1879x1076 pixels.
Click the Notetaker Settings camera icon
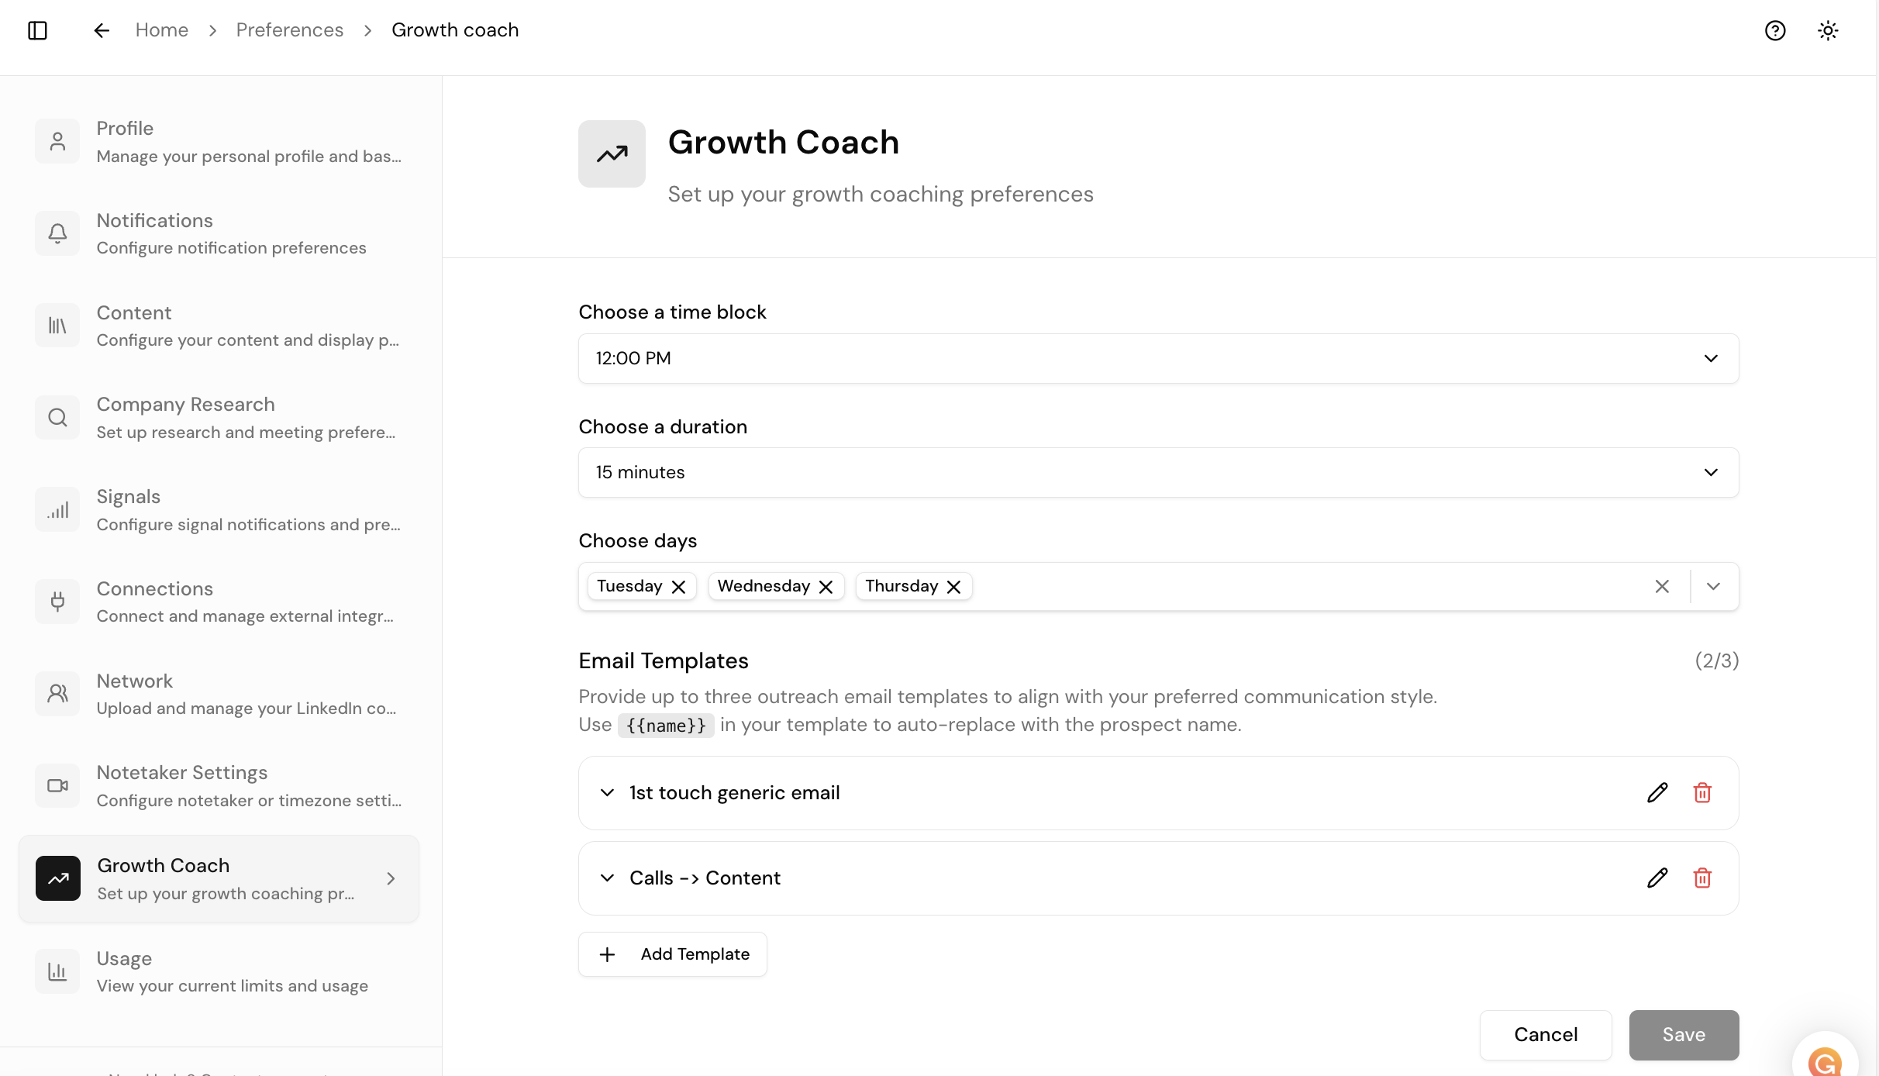point(57,785)
